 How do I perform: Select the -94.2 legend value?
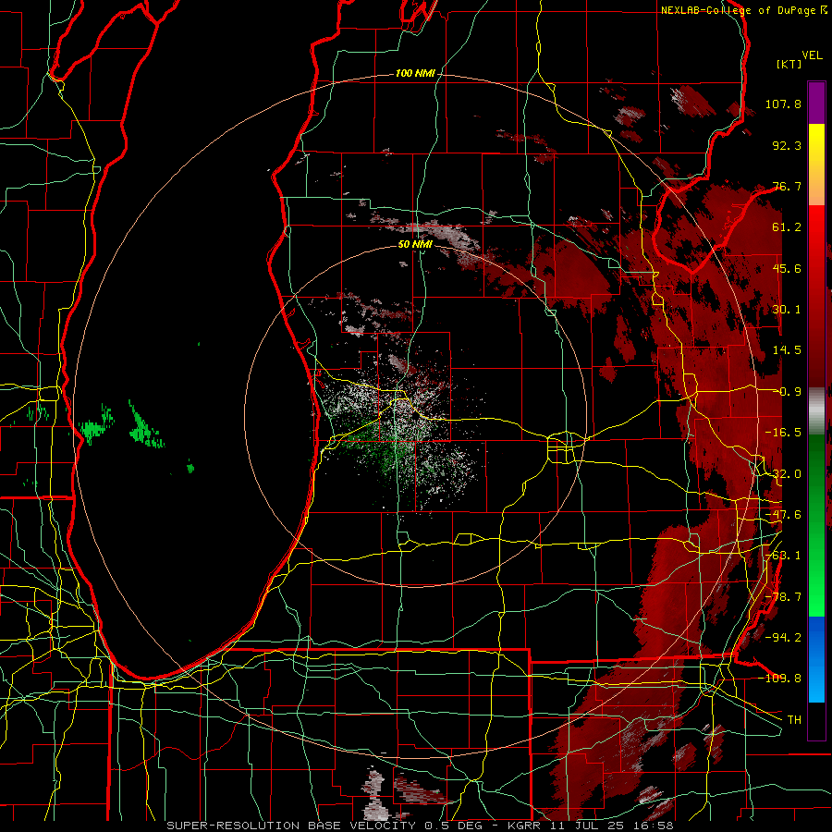click(783, 638)
